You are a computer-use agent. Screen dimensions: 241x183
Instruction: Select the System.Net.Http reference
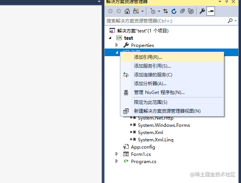point(156,118)
